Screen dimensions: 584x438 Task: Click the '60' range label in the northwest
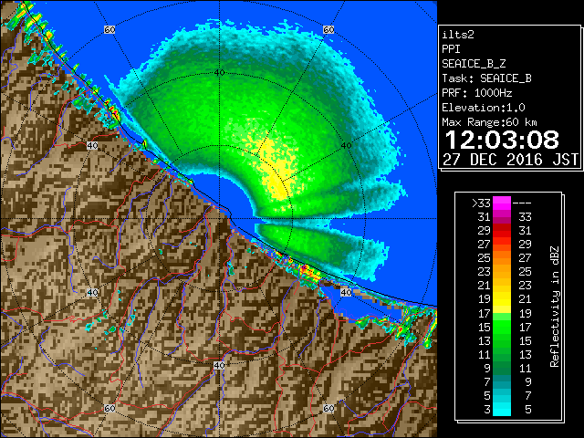pyautogui.click(x=109, y=29)
